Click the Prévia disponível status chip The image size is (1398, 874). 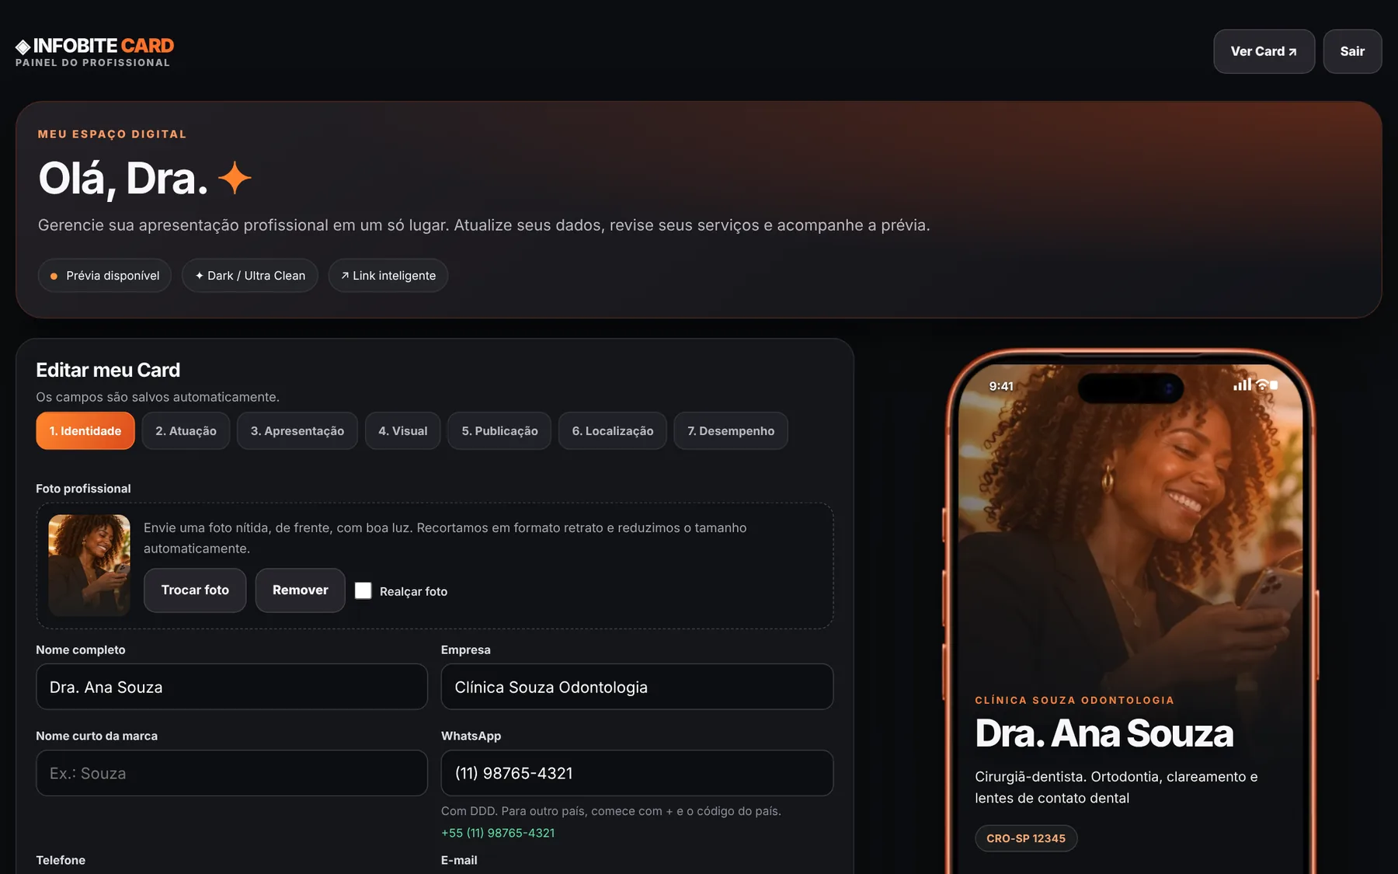click(x=105, y=276)
